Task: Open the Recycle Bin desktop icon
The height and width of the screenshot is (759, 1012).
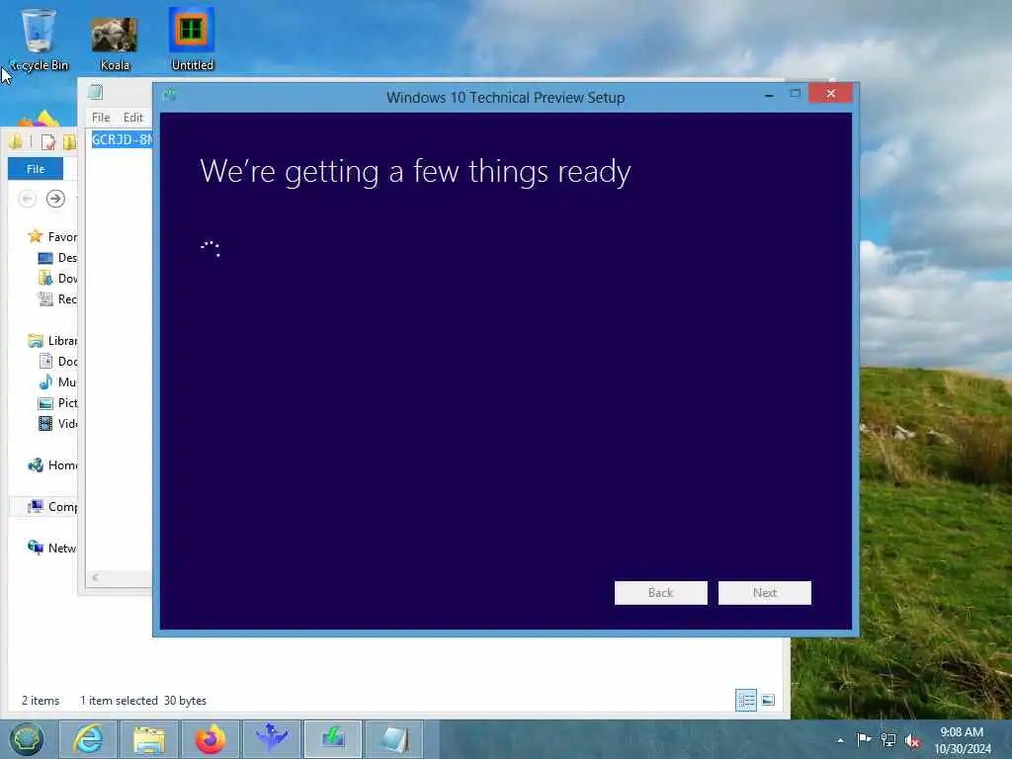Action: [39, 40]
